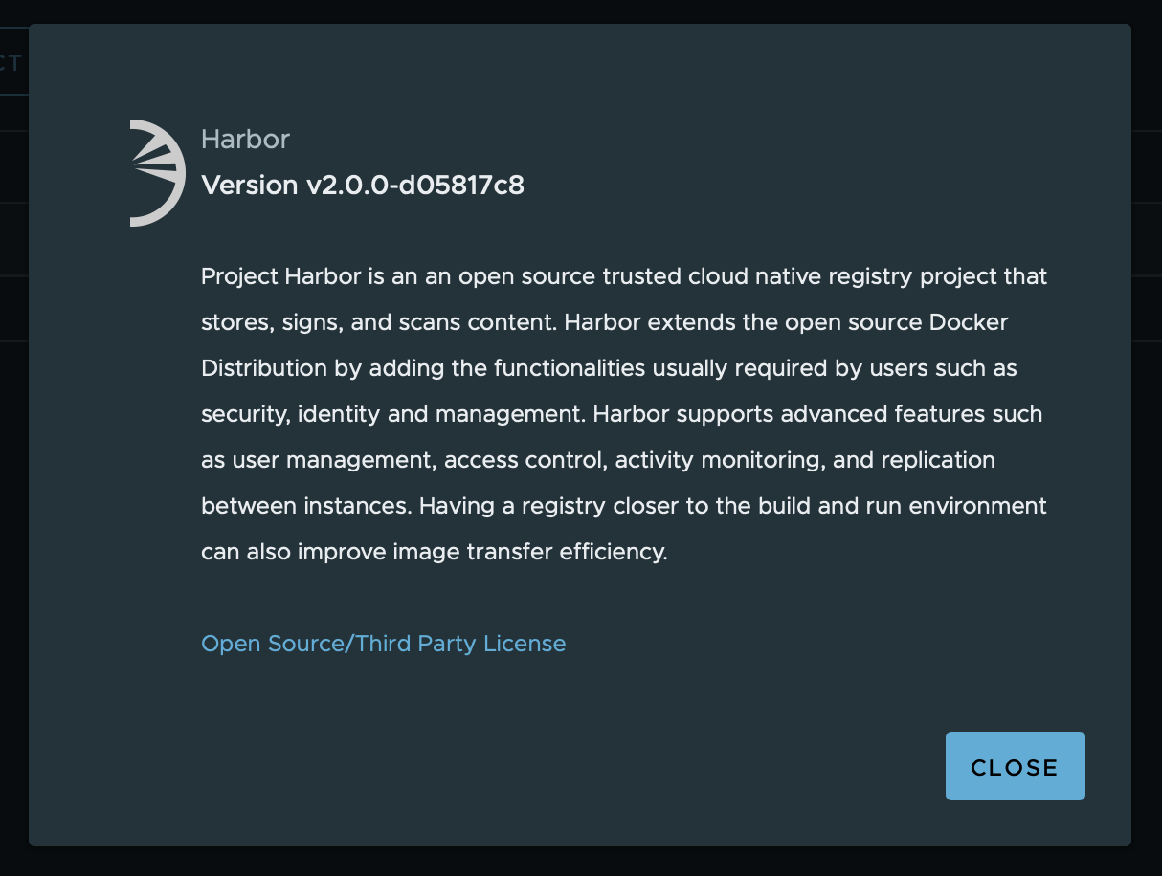Screen dimensions: 1162x876
Task: Select the Harbor heading text
Action: point(245,140)
